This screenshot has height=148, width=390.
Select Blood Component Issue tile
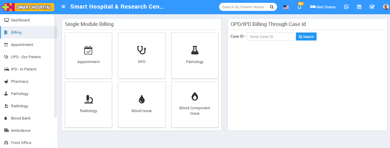pos(195,105)
